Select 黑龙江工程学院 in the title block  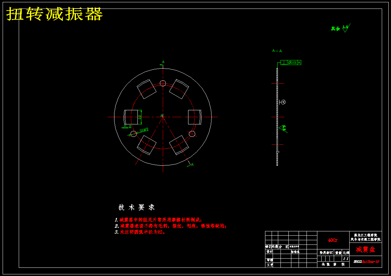(366, 235)
